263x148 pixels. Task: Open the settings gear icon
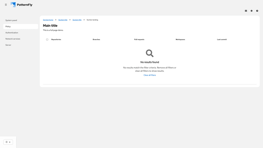pos(251,11)
